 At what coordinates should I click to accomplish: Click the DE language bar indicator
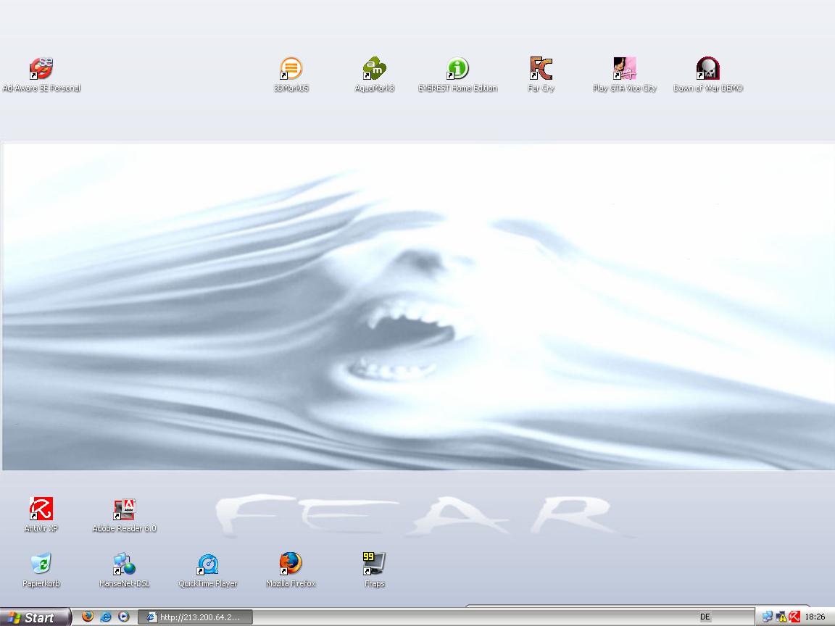(x=705, y=617)
